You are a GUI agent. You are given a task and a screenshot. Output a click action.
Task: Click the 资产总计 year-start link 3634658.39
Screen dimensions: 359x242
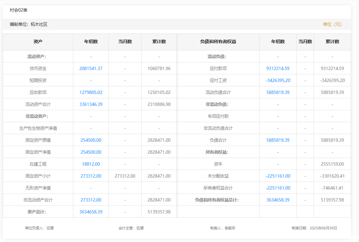click(x=91, y=212)
